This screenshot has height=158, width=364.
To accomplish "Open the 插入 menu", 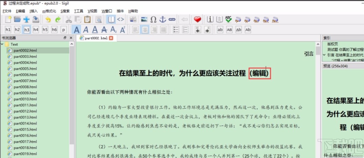I will tap(34, 11).
